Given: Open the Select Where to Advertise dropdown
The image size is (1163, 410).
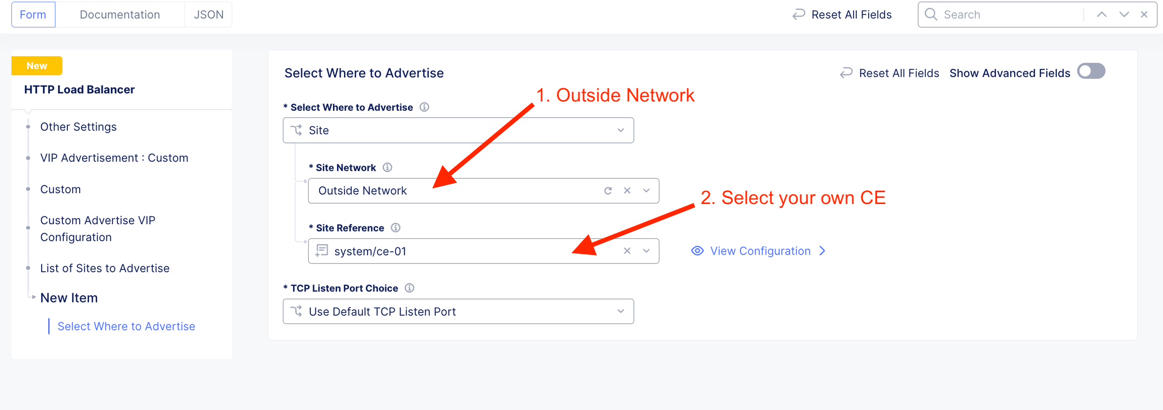Looking at the screenshot, I should [458, 130].
